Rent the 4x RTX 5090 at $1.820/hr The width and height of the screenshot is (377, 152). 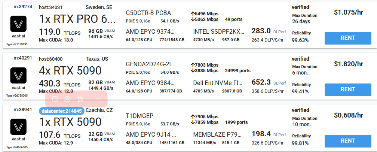[x=348, y=89]
